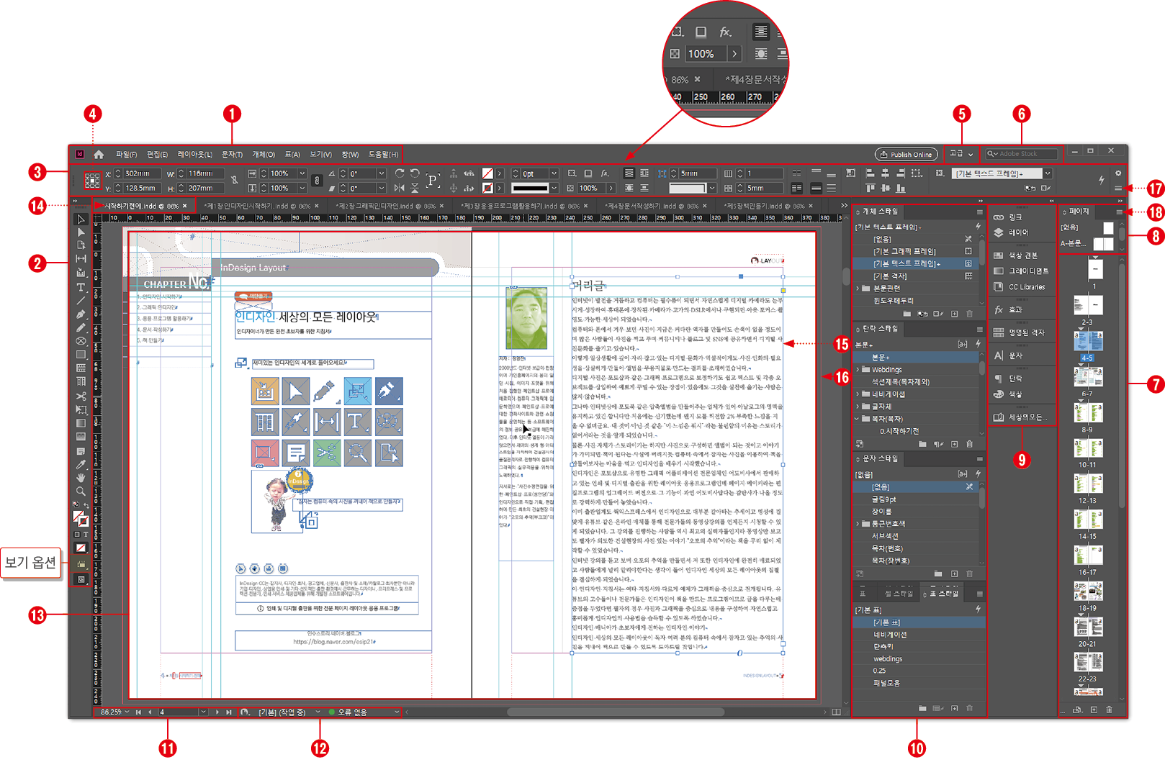Viewport: 1165px width, 762px height.
Task: Open the 도움말(H) menu
Action: (383, 155)
